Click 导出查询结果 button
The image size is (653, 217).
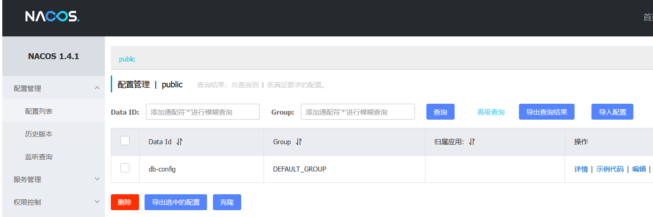(x=547, y=112)
